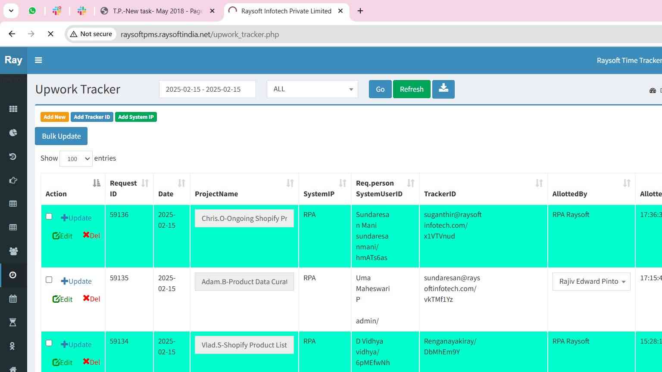Open the users group sidebar icon
This screenshot has height=372, width=662.
13,251
